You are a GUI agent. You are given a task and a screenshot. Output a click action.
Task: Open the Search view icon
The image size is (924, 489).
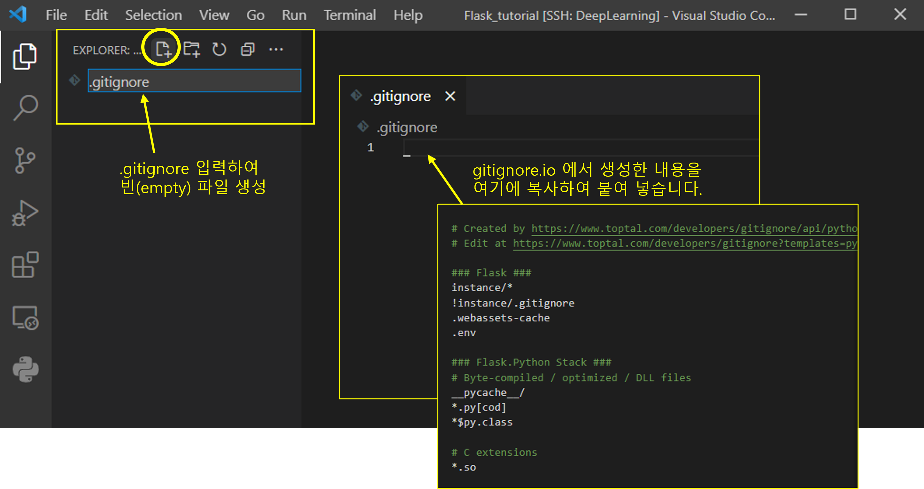25,108
